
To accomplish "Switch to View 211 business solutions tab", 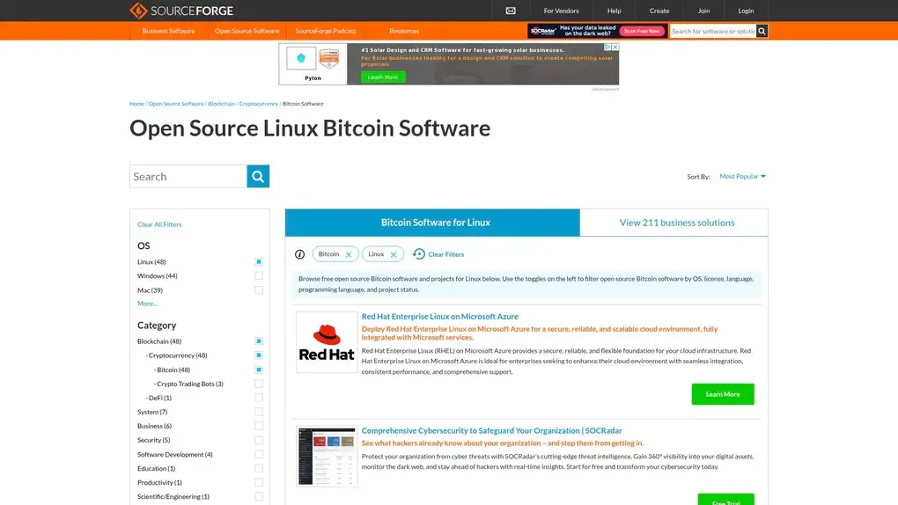I will click(674, 223).
